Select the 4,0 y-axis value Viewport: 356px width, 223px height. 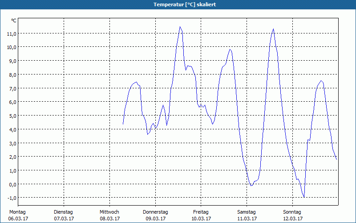[12, 130]
